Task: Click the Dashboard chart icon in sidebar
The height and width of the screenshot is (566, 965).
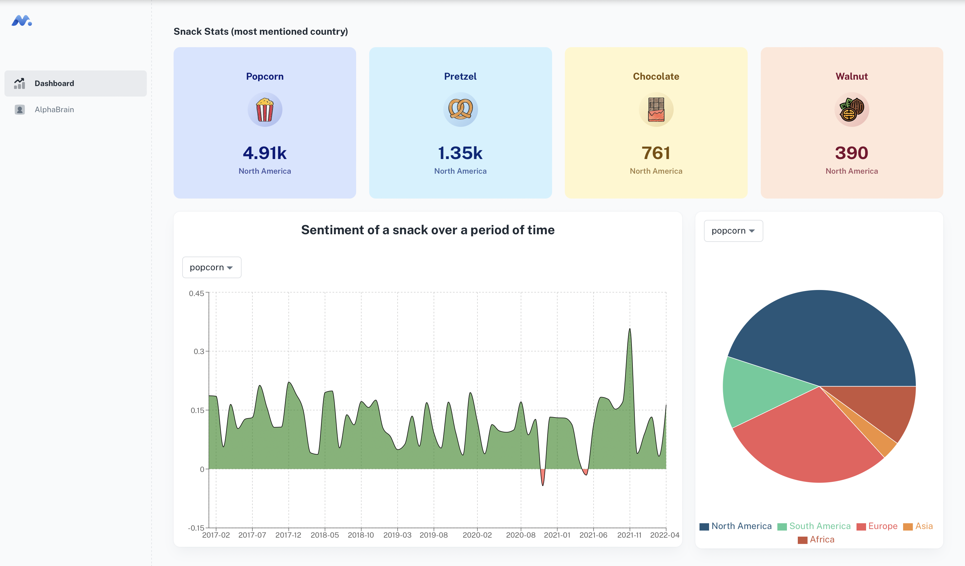Action: 19,83
